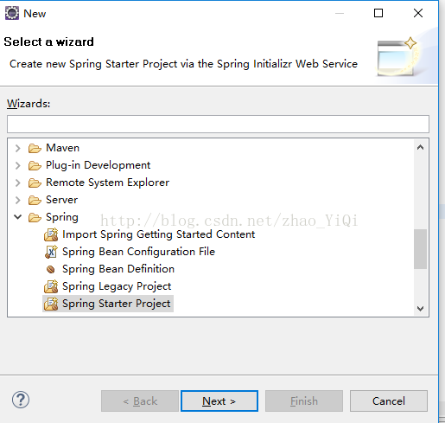Click the Spring Starter Project icon
The width and height of the screenshot is (445, 423).
(51, 304)
